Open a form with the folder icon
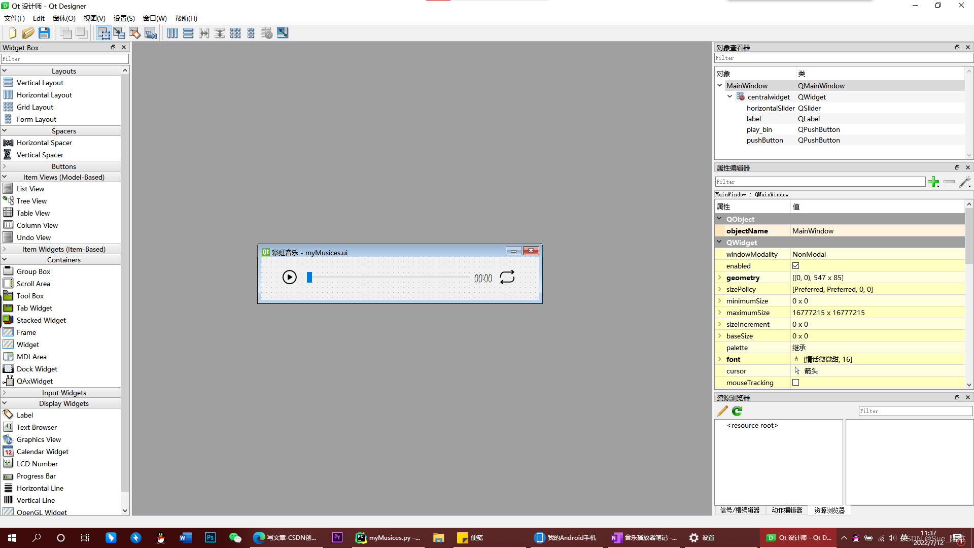Image resolution: width=974 pixels, height=548 pixels. tap(28, 33)
